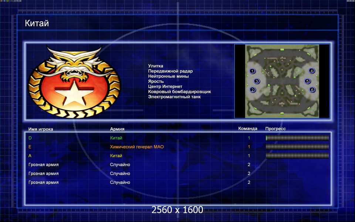Click "Химический генерал МАО" army entry
The image size is (355, 222).
(x=137, y=147)
